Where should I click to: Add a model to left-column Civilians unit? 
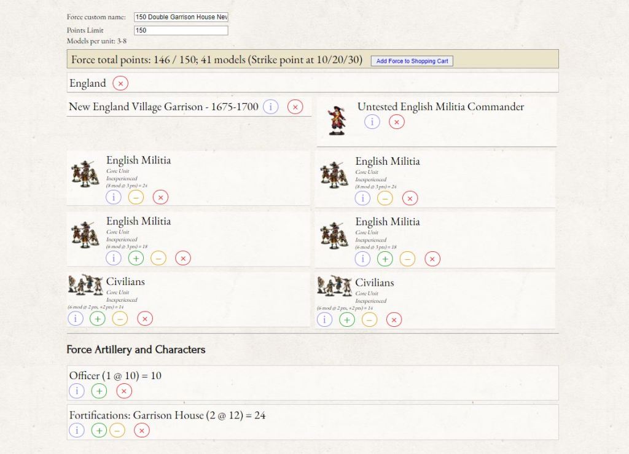[98, 319]
